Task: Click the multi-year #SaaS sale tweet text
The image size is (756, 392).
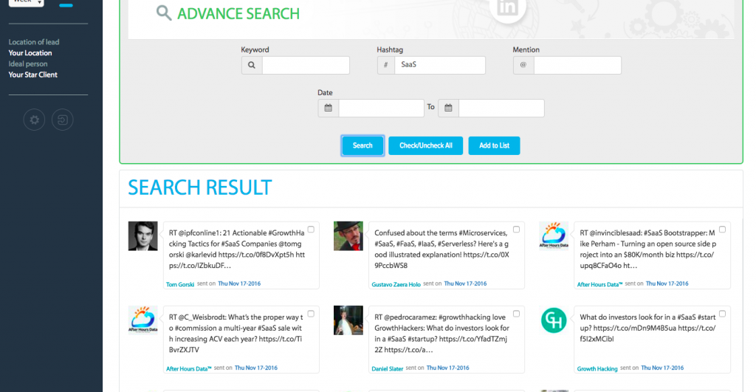Action: coord(236,333)
